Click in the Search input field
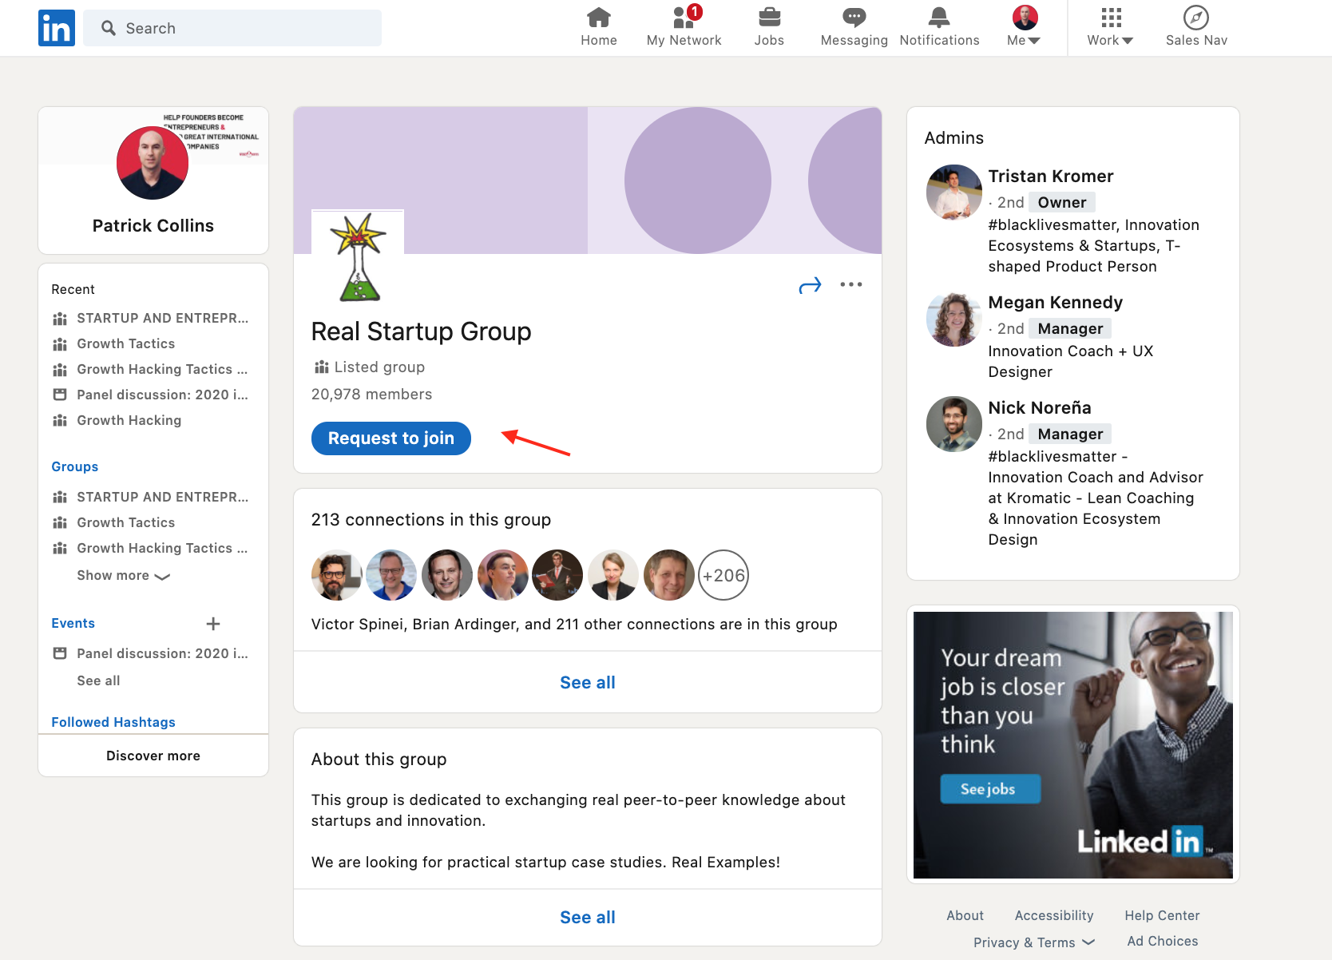The height and width of the screenshot is (960, 1332). pos(232,28)
